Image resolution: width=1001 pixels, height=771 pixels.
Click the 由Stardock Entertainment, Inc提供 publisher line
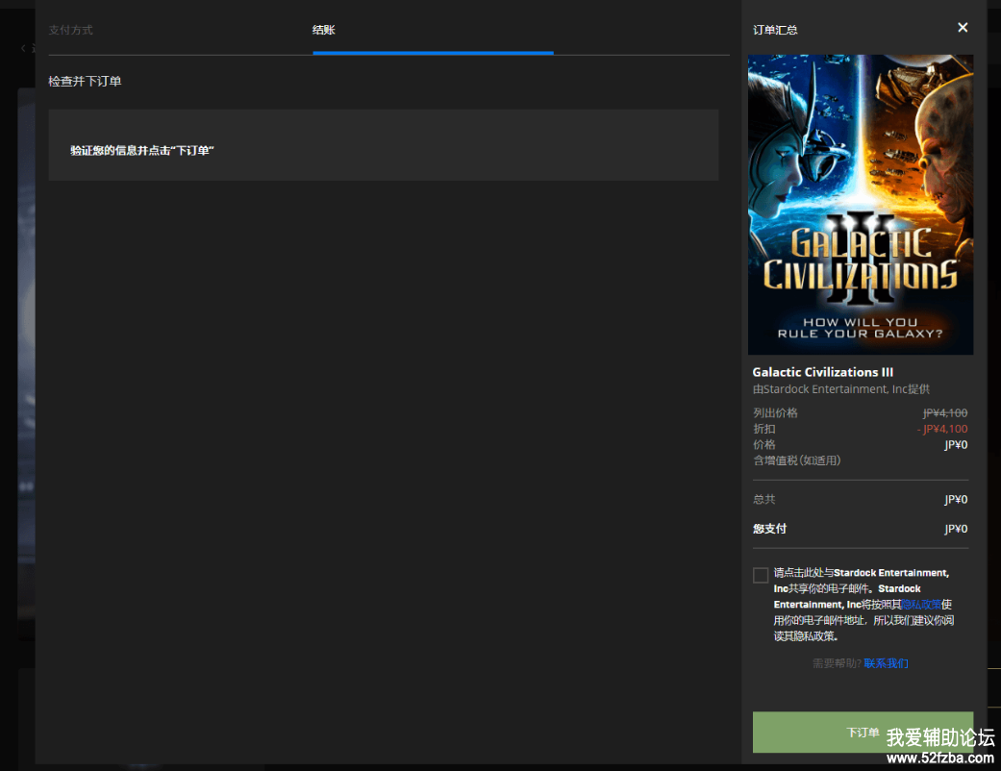(x=841, y=389)
